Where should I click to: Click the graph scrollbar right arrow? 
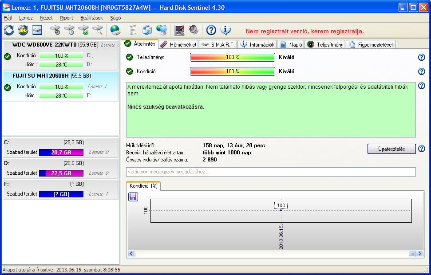point(419,254)
